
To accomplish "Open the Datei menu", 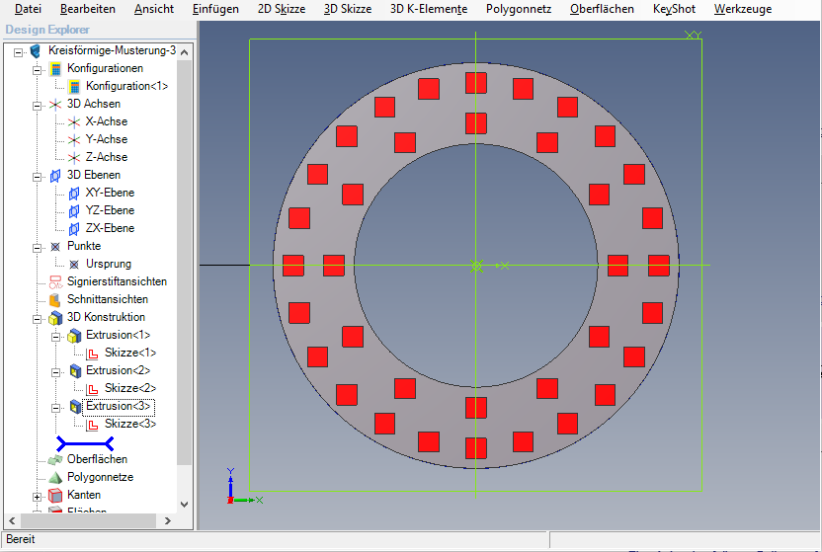I will pyautogui.click(x=28, y=9).
